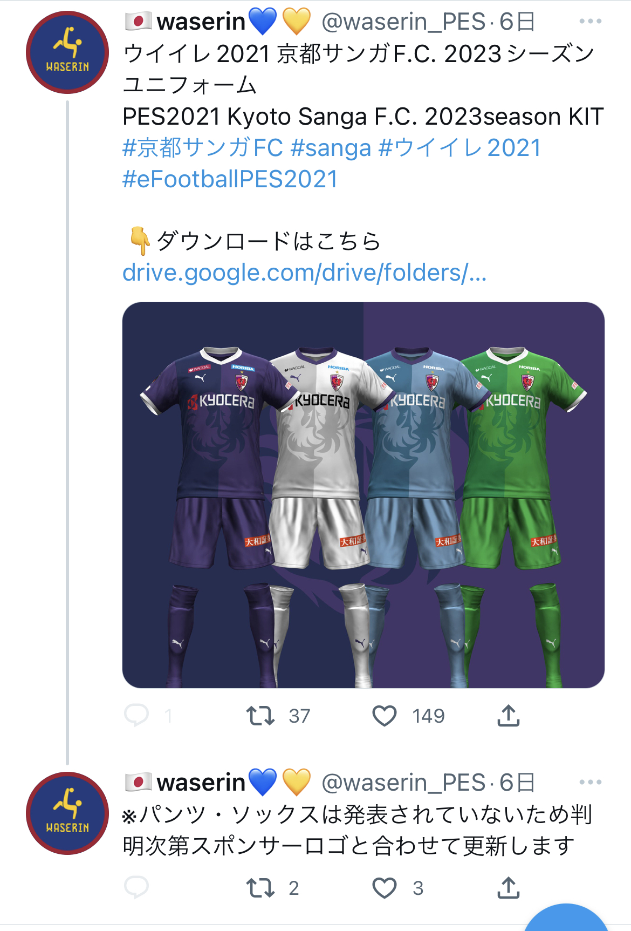Like the second tweet with 3 likes

[x=385, y=887]
